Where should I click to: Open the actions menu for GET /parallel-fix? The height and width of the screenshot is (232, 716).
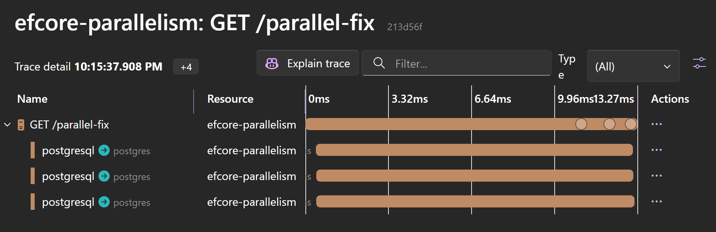click(657, 124)
